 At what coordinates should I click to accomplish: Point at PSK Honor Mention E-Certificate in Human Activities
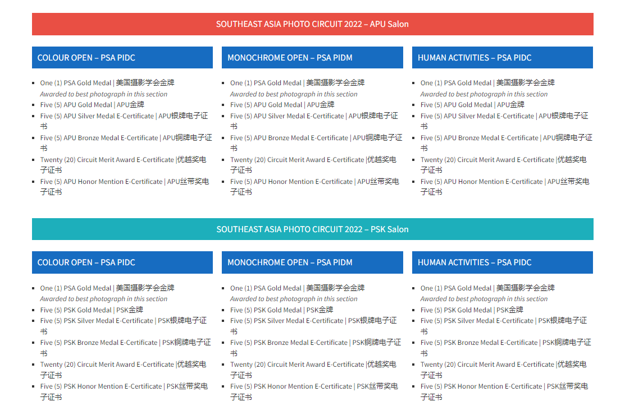pyautogui.click(x=504, y=391)
